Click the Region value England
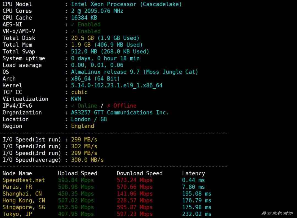This screenshot has width=297, height=218. tap(82, 126)
